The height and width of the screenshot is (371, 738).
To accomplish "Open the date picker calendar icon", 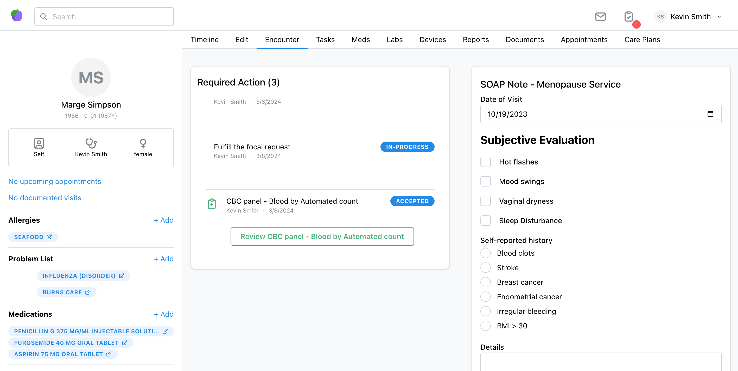I will point(710,114).
